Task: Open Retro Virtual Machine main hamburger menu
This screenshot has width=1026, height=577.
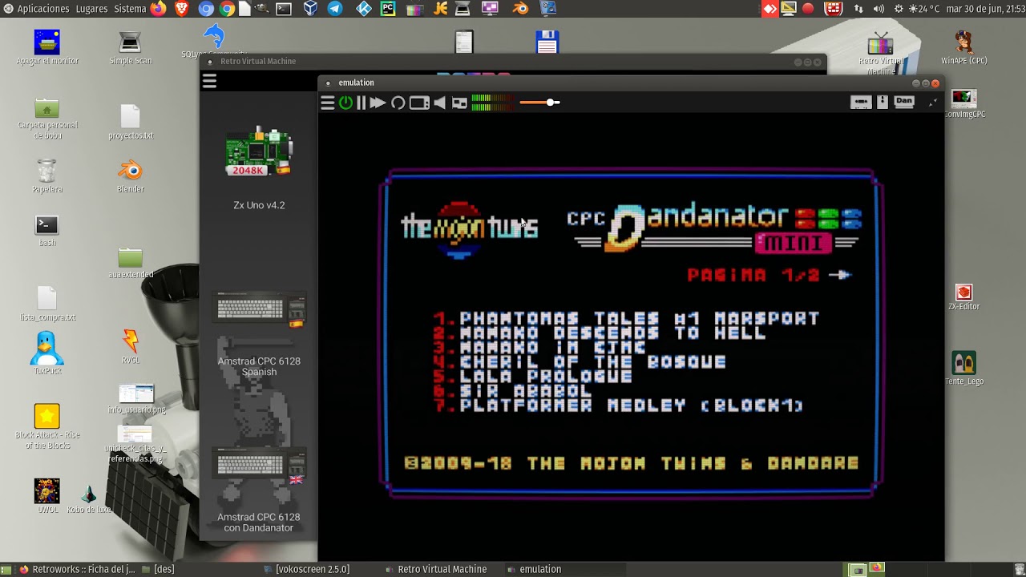Action: tap(209, 81)
